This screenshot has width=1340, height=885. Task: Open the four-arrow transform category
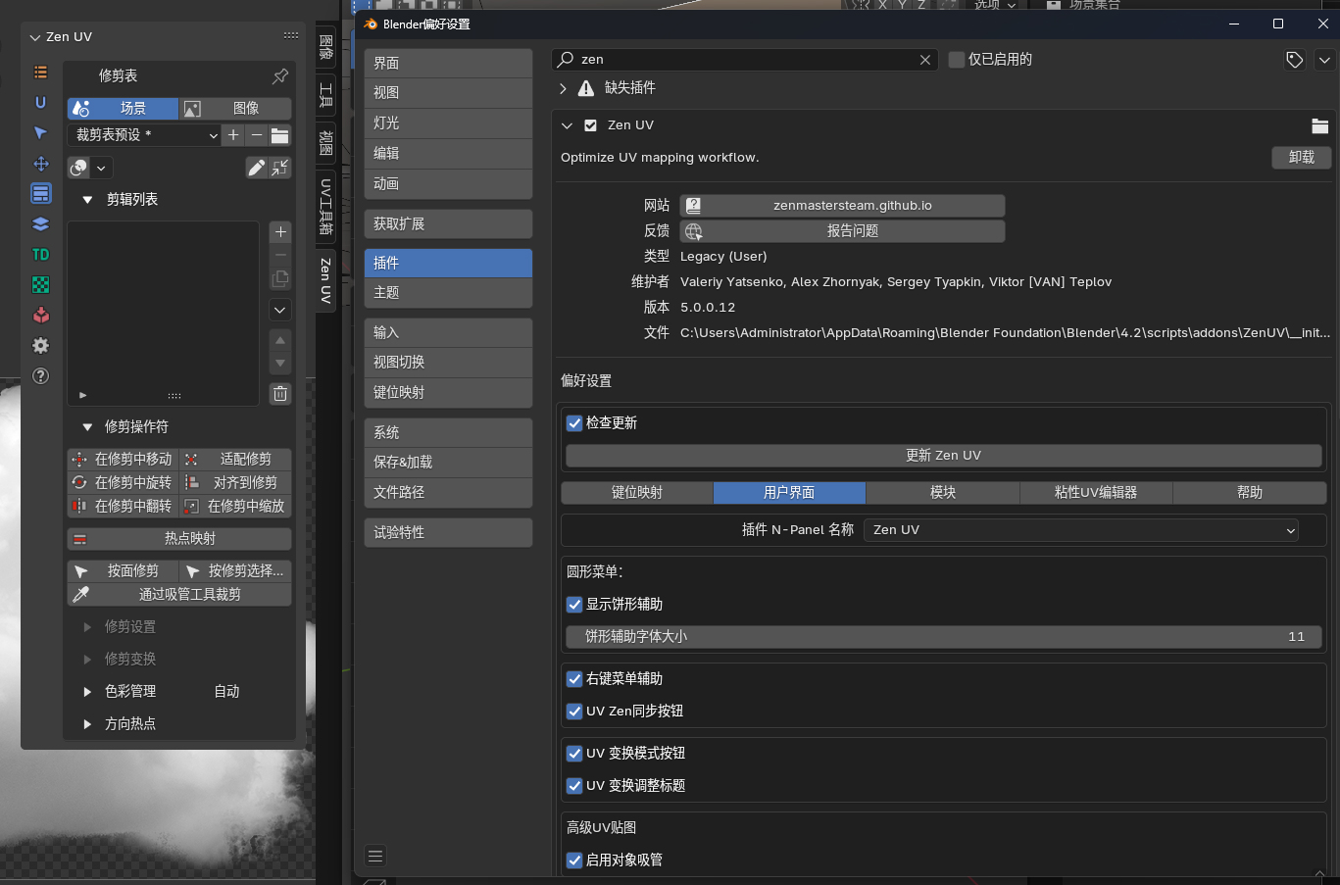[40, 164]
